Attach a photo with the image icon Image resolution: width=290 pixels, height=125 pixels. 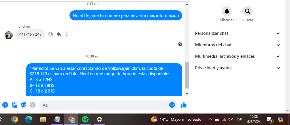click(x=14, y=105)
